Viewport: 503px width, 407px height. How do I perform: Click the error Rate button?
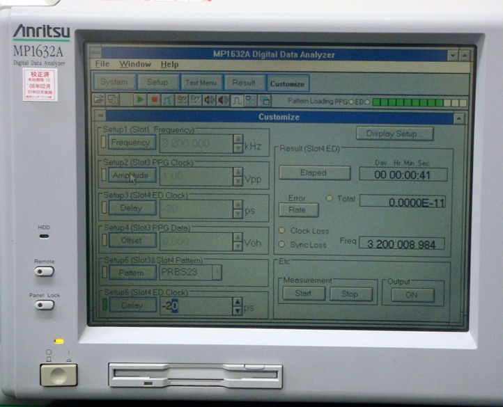click(298, 210)
